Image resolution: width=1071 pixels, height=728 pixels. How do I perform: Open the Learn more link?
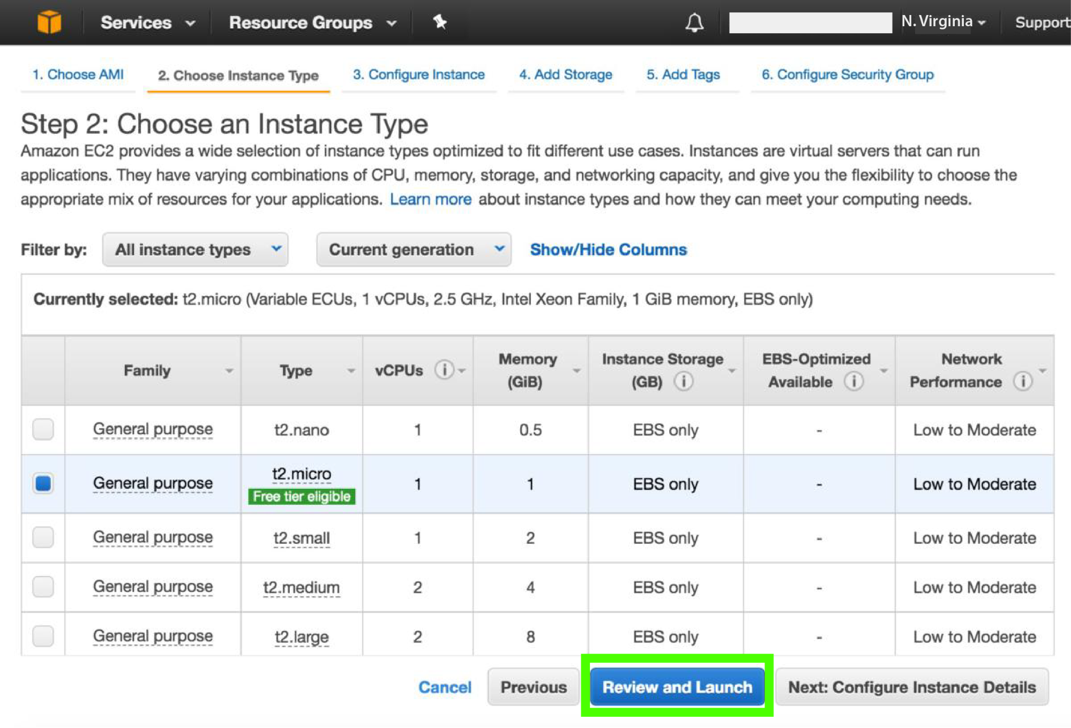point(431,199)
